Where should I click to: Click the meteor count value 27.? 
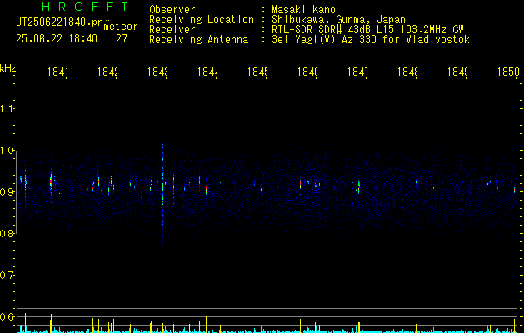pos(125,39)
